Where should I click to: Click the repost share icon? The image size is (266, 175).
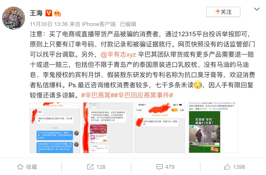[91, 167]
